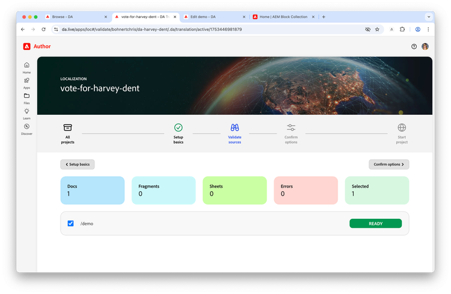Open Chrome profile icon in toolbar
451x294 pixels.
tap(418, 29)
